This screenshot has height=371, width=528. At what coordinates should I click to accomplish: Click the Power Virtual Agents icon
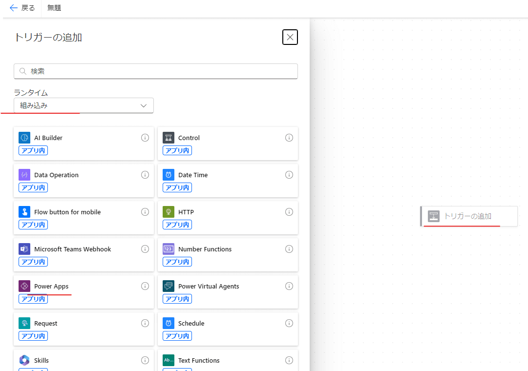coord(169,286)
